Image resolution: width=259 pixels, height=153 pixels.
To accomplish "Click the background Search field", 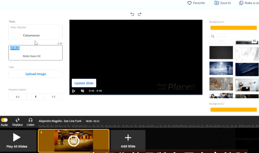I will [235, 36].
